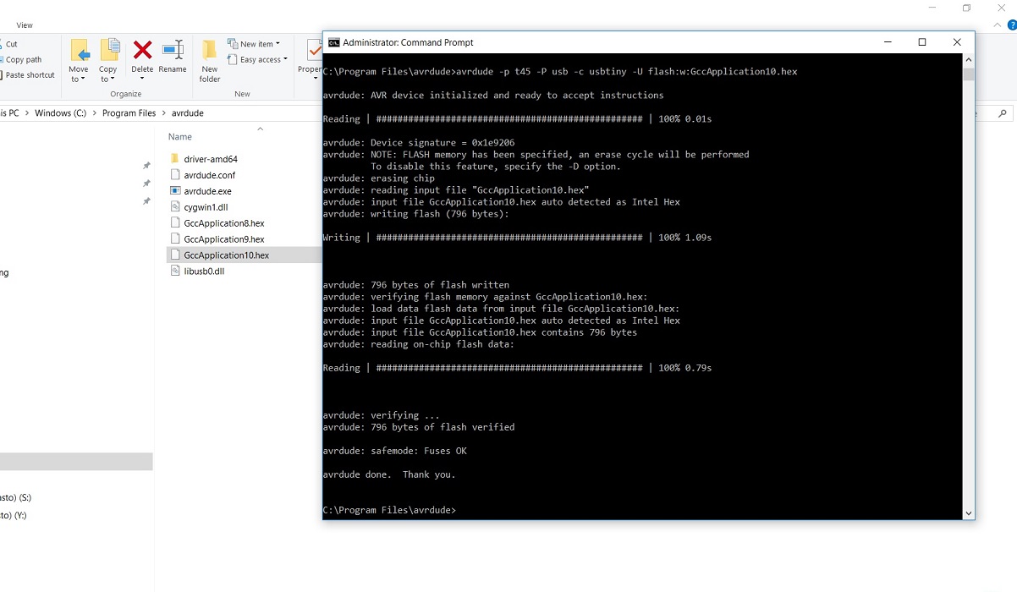Click the Device signature output line
The image size is (1017, 592).
419,143
